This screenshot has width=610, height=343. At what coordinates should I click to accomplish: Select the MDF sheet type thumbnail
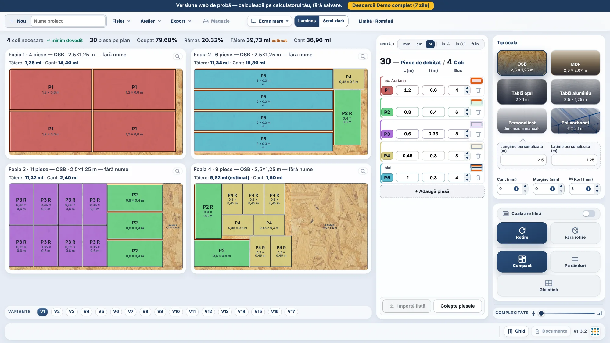tap(575, 63)
